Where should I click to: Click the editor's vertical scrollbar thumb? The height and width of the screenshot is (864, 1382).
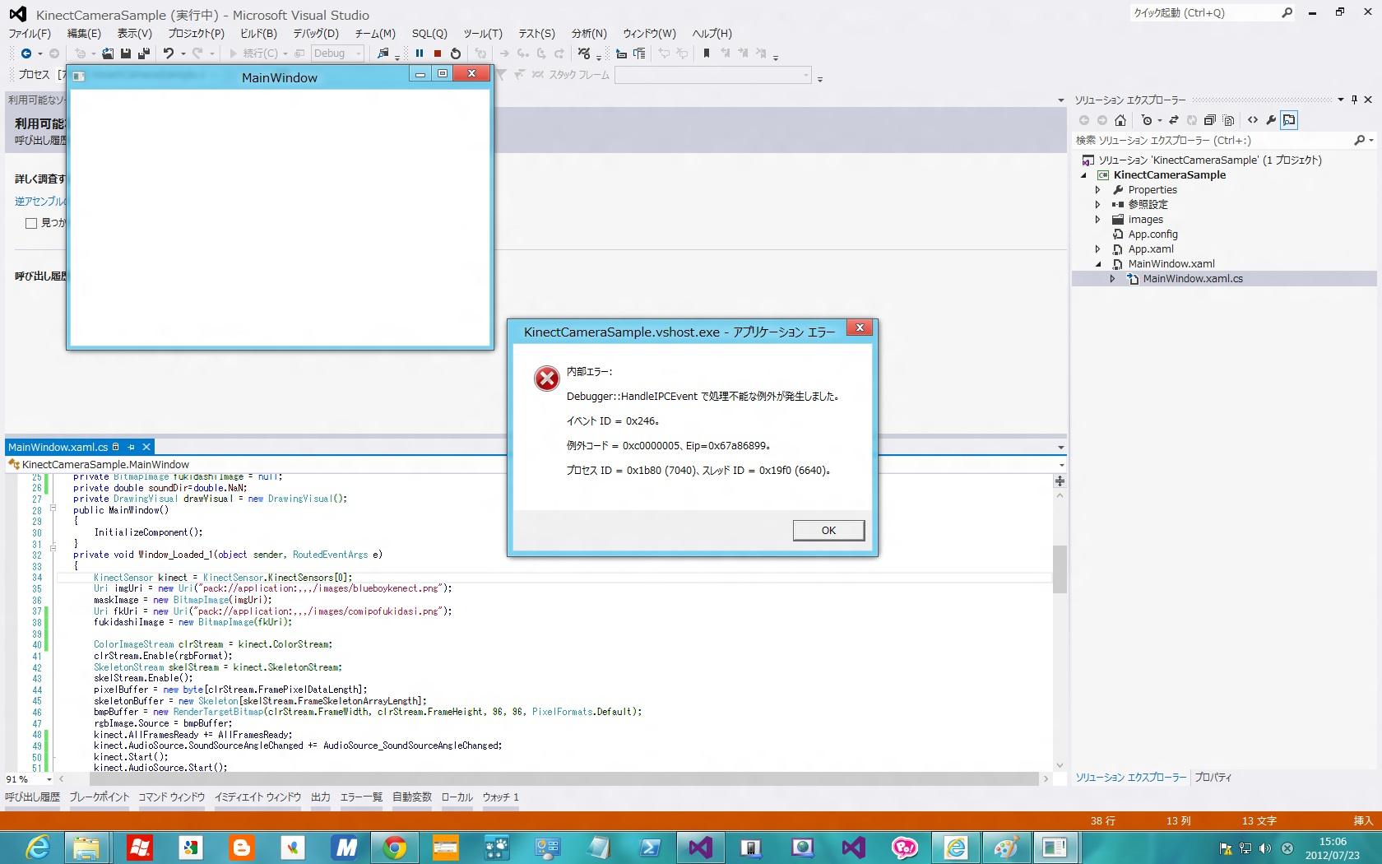(1060, 569)
